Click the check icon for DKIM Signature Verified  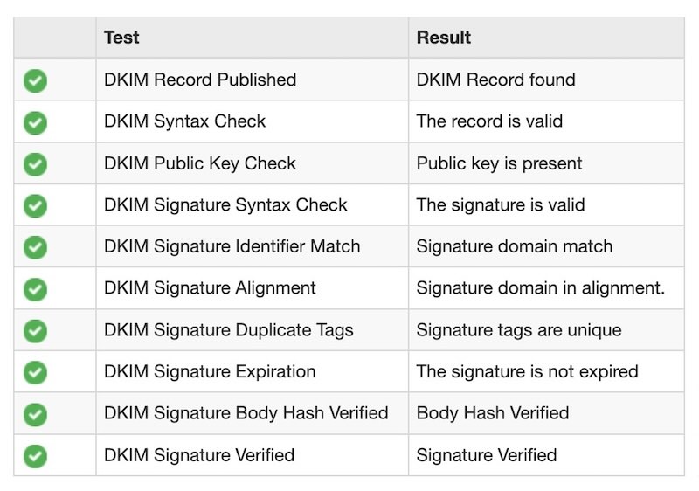coord(35,456)
